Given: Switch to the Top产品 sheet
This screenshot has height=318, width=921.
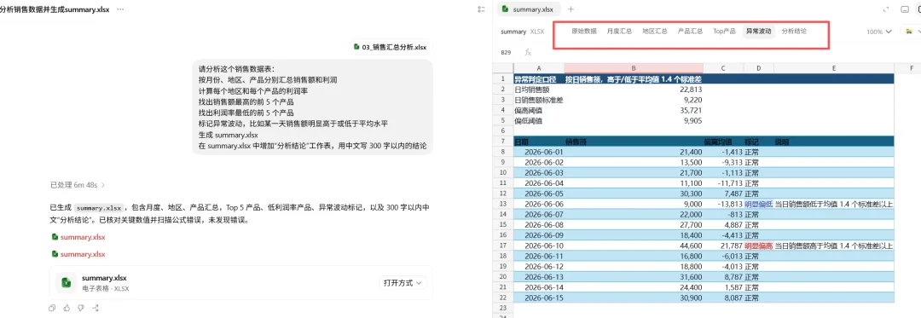Looking at the screenshot, I should click(x=724, y=31).
